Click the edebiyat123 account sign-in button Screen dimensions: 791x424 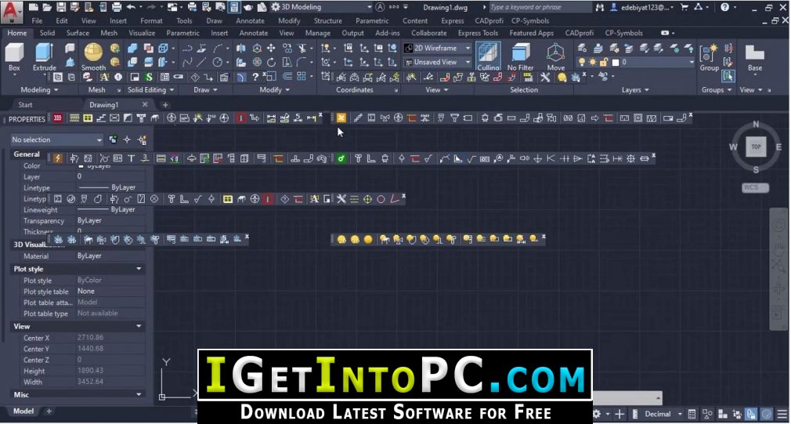(641, 7)
